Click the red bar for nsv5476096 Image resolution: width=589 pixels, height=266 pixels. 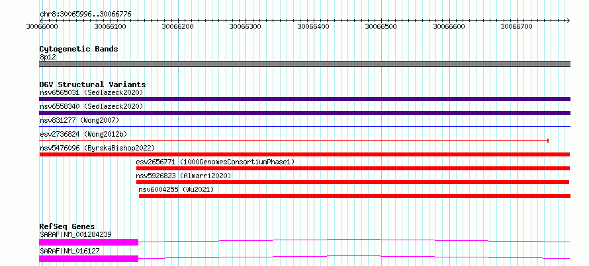tap(304, 154)
